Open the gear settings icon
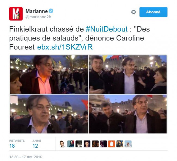Image resolution: width=177 pixels, height=161 pixels. (x=133, y=12)
